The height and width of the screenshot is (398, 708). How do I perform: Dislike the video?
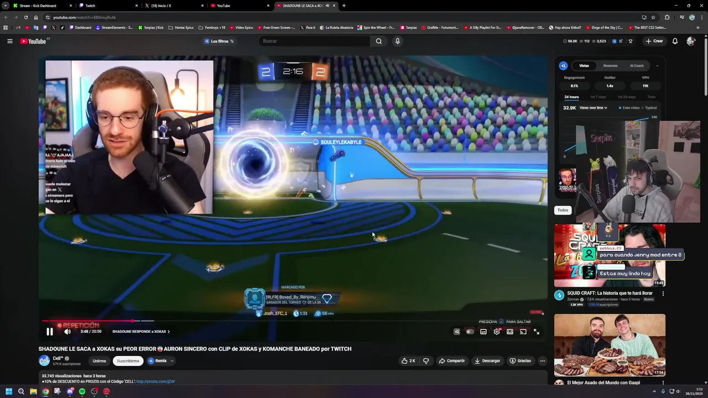click(426, 361)
